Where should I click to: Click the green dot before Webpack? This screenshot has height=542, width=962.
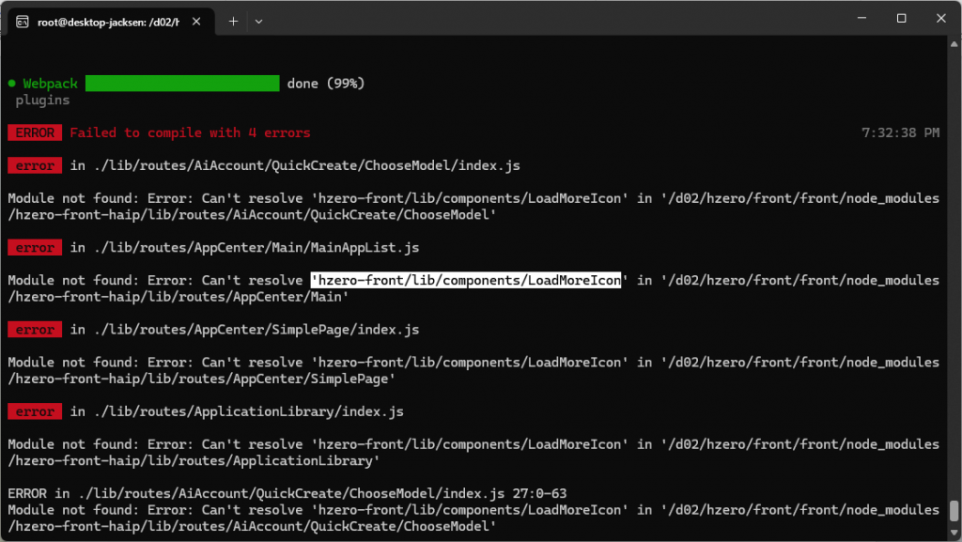tap(11, 84)
